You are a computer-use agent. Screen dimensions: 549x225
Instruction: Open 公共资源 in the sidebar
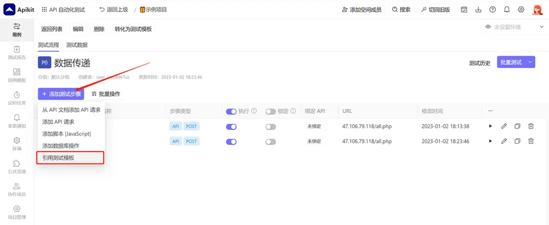click(x=16, y=167)
